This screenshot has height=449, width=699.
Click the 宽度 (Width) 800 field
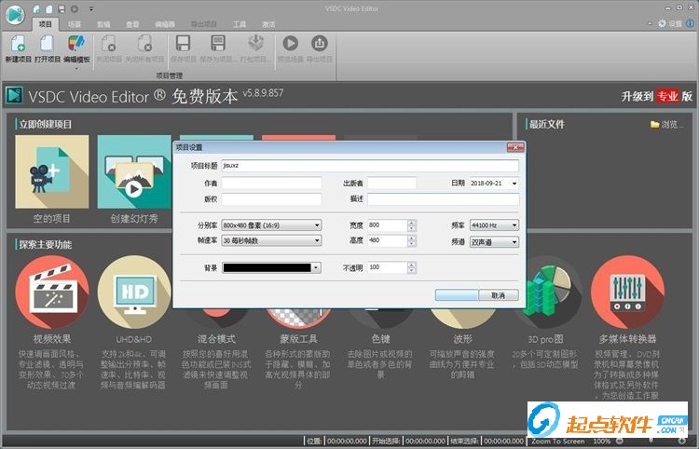(x=388, y=225)
